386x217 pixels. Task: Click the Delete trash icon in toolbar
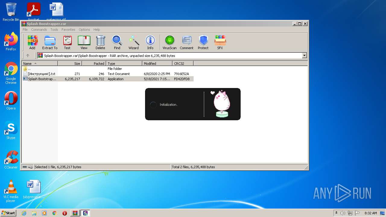(x=100, y=42)
